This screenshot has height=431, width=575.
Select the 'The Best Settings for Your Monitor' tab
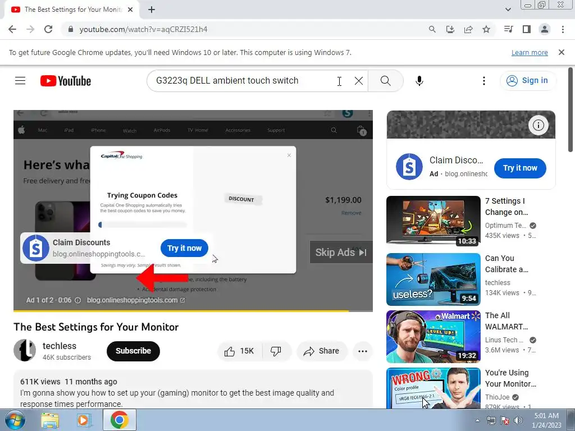(x=72, y=10)
